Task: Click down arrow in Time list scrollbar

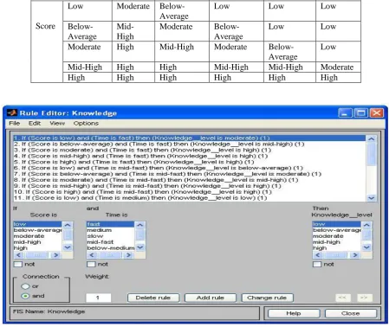Action: [x=140, y=247]
